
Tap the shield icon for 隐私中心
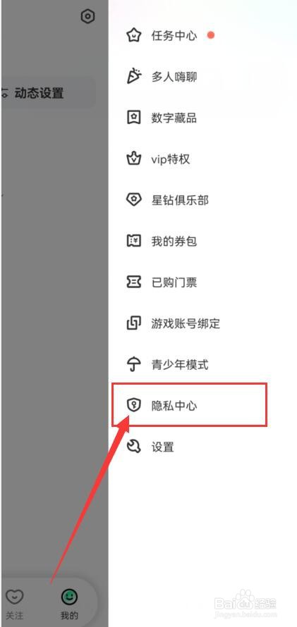[133, 406]
